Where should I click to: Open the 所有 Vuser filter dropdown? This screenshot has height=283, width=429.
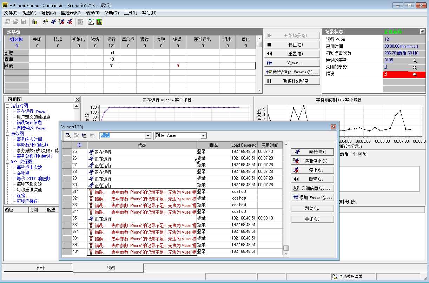pos(204,136)
